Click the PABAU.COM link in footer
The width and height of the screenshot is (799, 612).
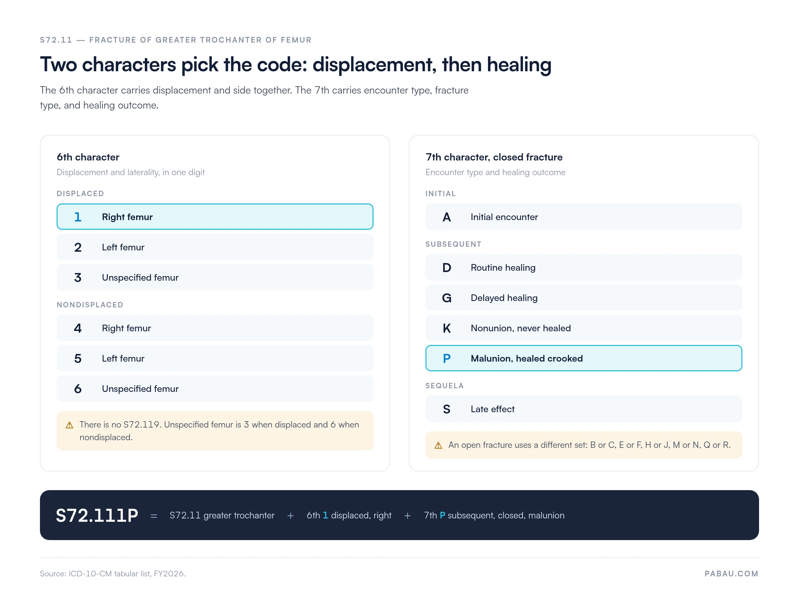click(731, 574)
